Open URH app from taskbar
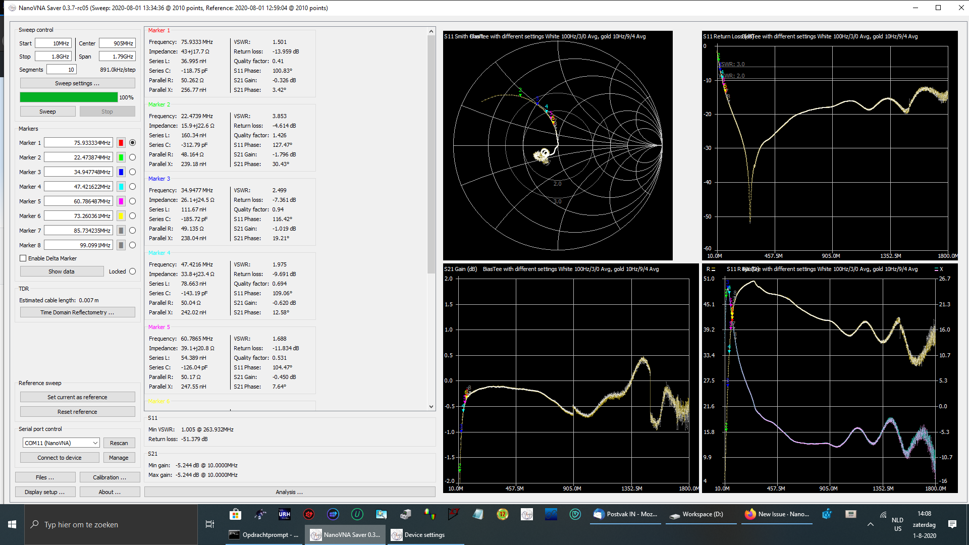Image resolution: width=969 pixels, height=545 pixels. pyautogui.click(x=284, y=514)
